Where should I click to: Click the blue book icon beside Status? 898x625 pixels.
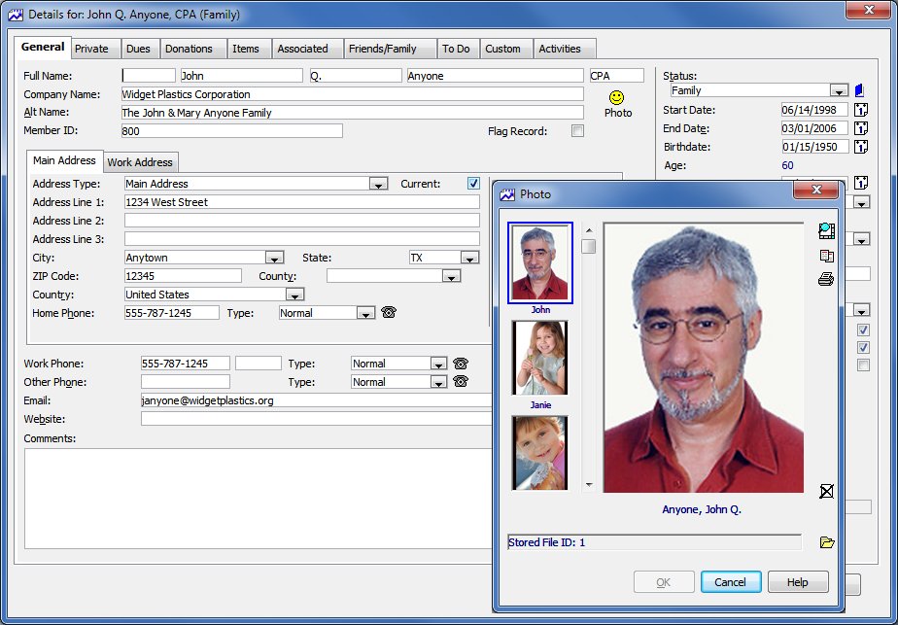pyautogui.click(x=859, y=90)
